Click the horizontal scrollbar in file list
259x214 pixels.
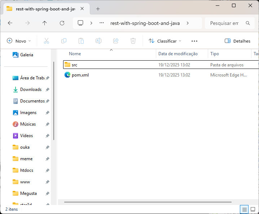(x=148, y=202)
